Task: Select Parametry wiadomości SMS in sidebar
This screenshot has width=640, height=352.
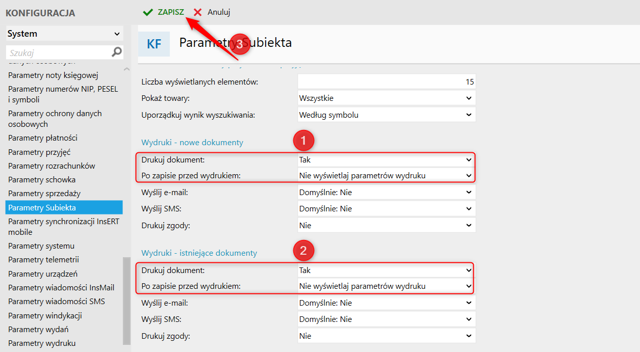Action: point(57,302)
